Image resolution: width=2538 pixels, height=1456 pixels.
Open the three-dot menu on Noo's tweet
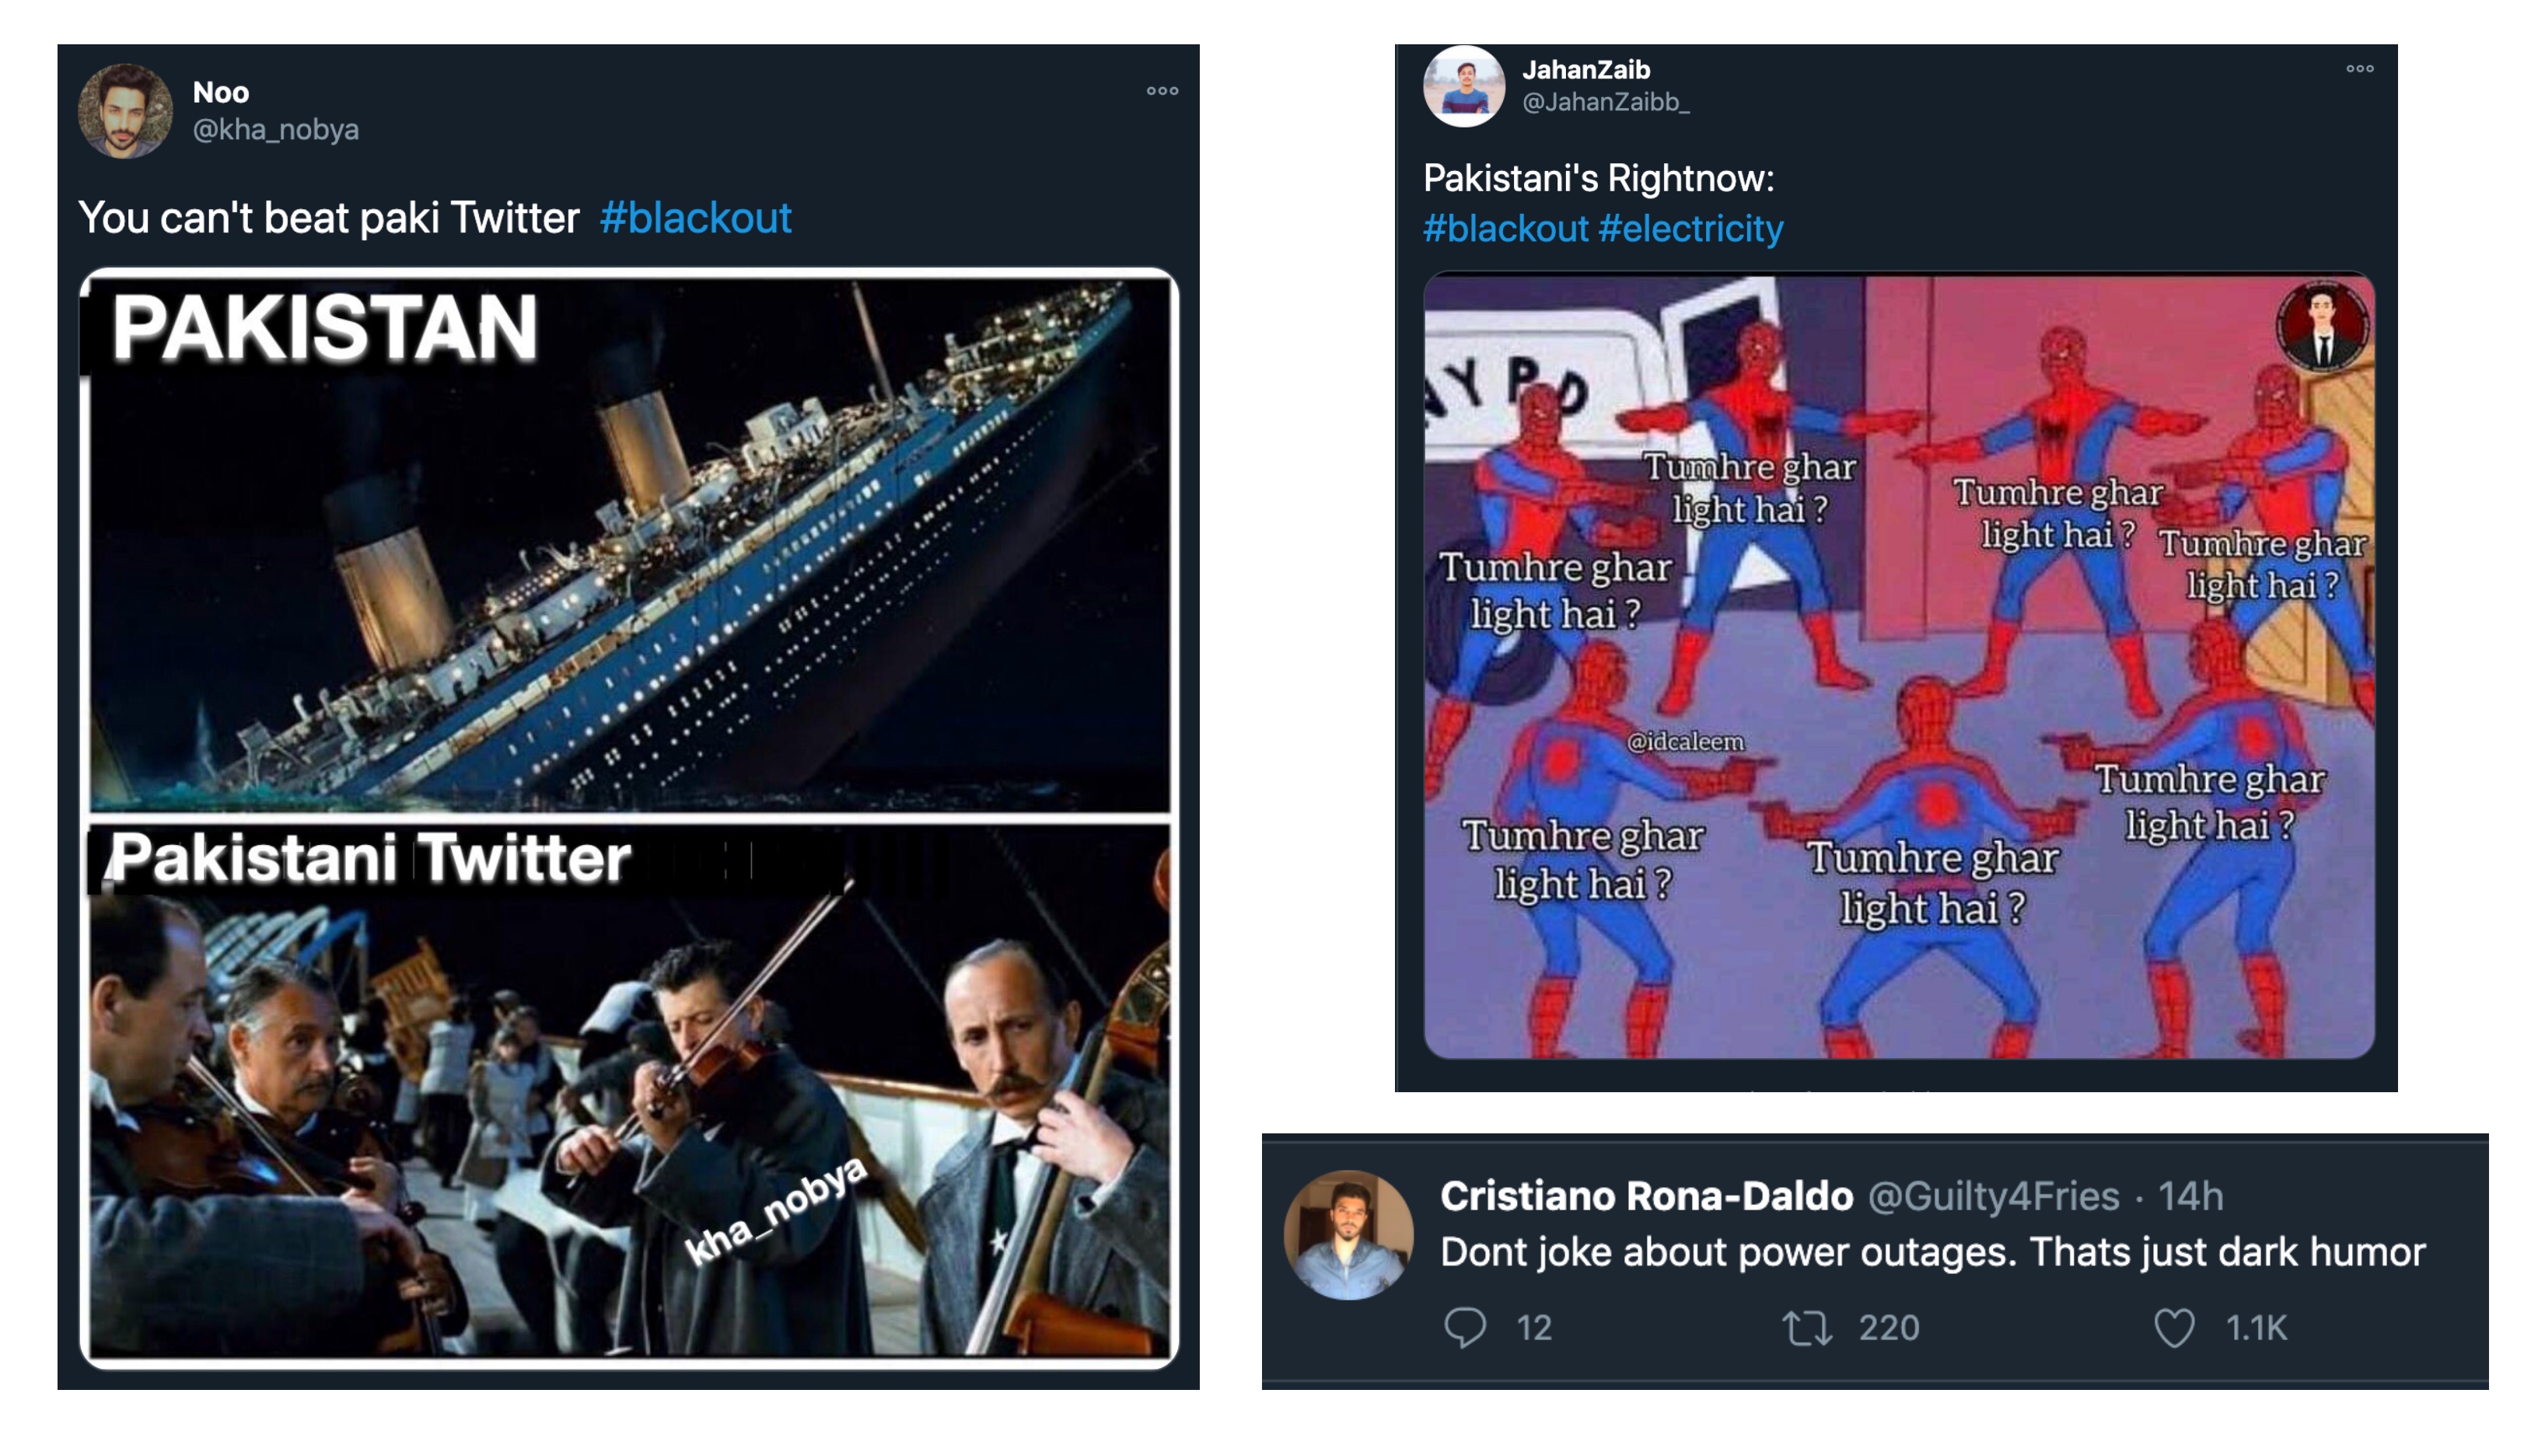coord(1161,91)
